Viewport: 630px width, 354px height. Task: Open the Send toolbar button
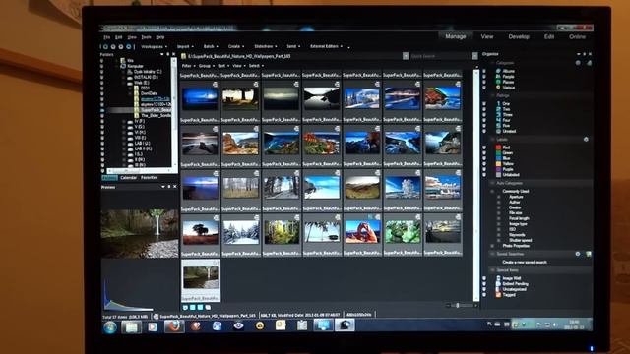point(293,47)
